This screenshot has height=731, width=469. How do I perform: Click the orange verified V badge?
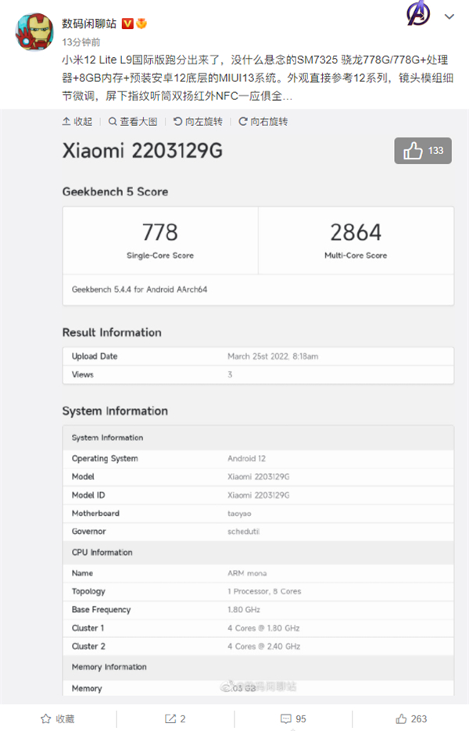[x=127, y=23]
